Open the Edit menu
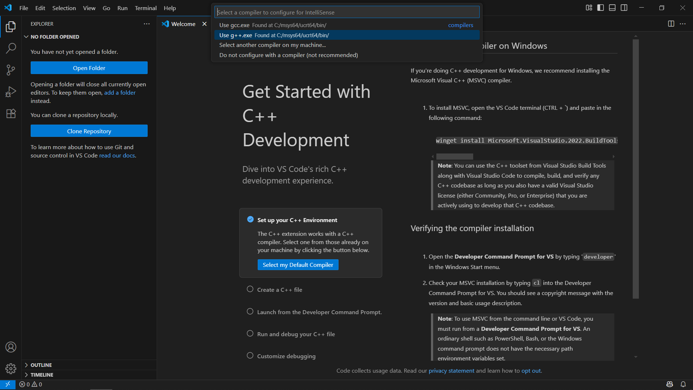Image resolution: width=693 pixels, height=390 pixels. pos(40,8)
